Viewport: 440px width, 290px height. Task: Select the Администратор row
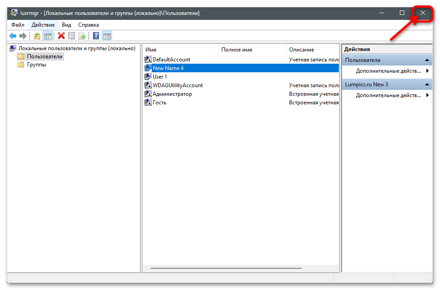coord(241,94)
